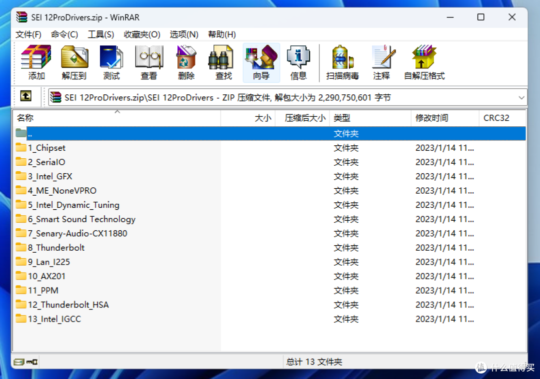Screen dimensions: 540x379
Task: Click the folder icon of 1_Chipset
Action: point(21,147)
